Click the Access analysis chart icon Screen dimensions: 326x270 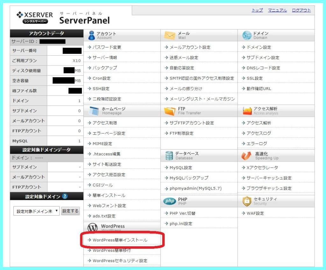(247, 111)
